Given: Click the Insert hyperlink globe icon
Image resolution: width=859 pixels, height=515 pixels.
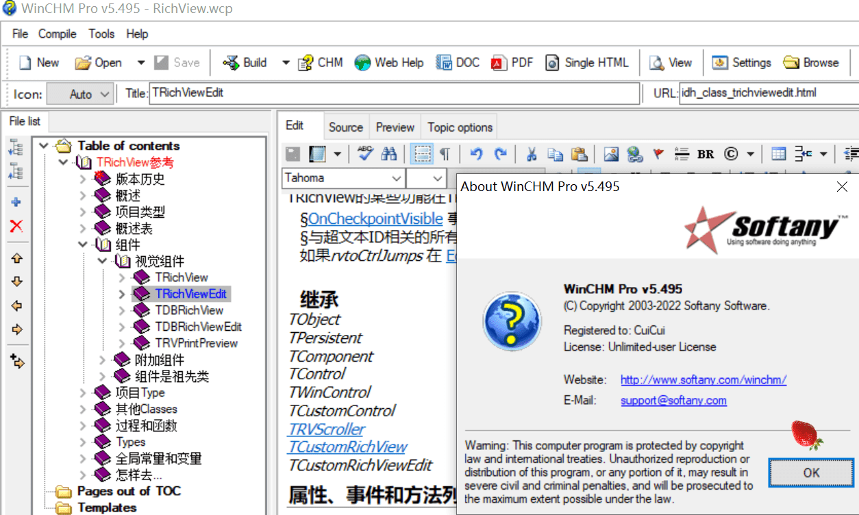Looking at the screenshot, I should [635, 153].
